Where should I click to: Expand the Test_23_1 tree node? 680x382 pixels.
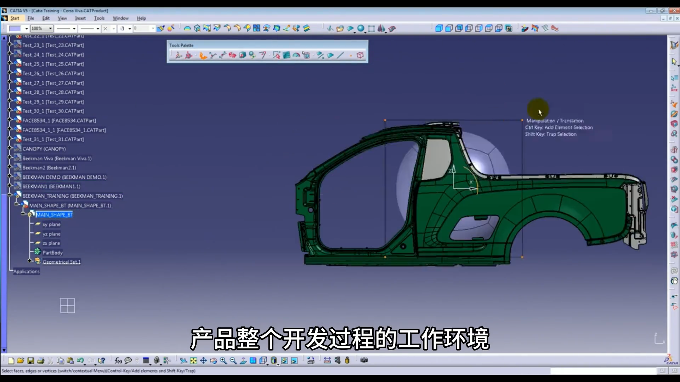click(10, 44)
